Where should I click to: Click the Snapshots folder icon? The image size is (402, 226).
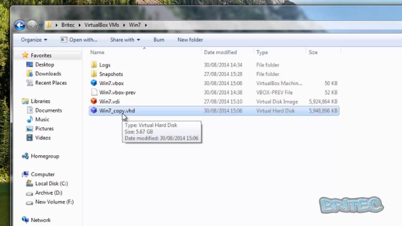point(94,74)
